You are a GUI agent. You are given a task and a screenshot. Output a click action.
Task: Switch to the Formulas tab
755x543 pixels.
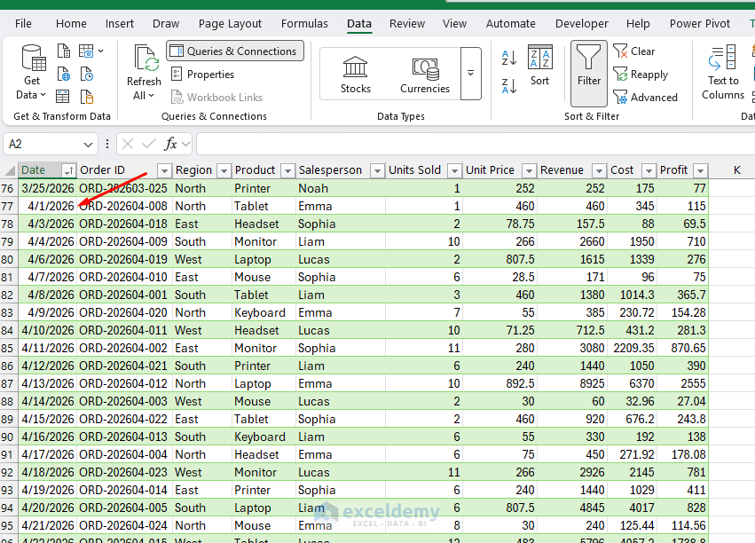point(304,23)
